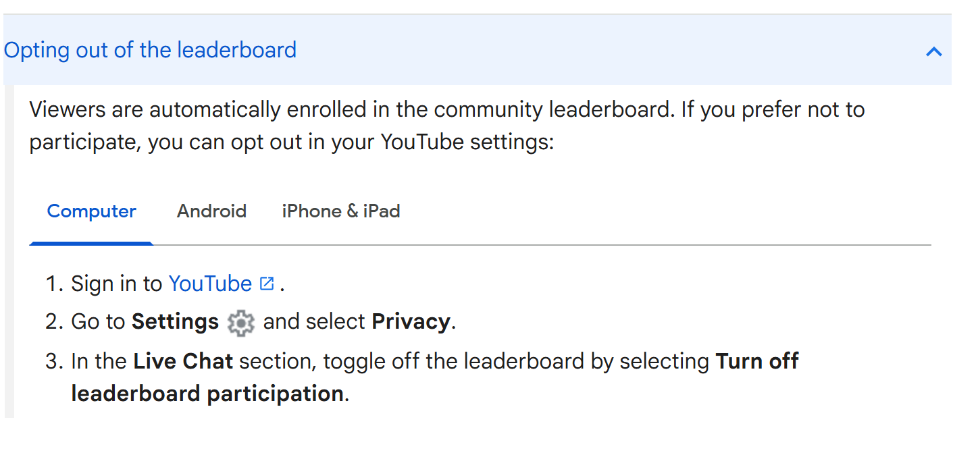Click the bold 'Privacy' word
This screenshot has width=978, height=457.
click(411, 322)
